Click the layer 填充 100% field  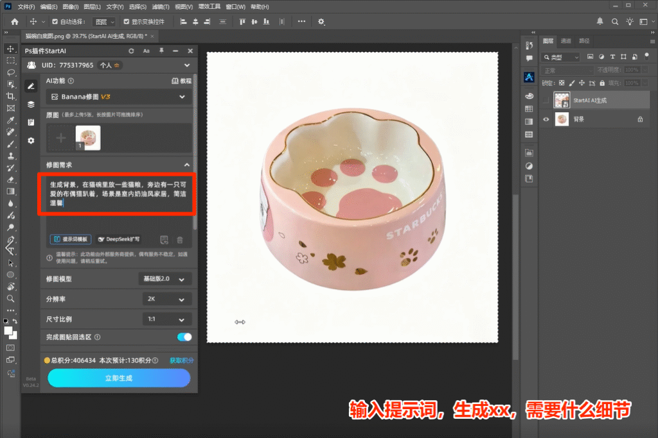(x=632, y=83)
